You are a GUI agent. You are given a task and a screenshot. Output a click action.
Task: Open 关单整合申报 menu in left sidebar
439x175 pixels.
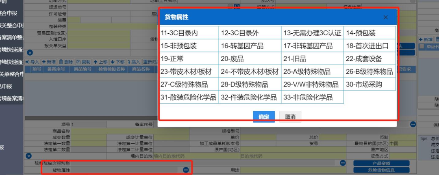[x=11, y=74]
